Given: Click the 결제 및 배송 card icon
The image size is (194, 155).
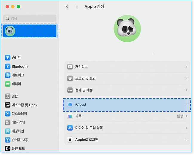Looking at the screenshot, I should coord(70,90).
